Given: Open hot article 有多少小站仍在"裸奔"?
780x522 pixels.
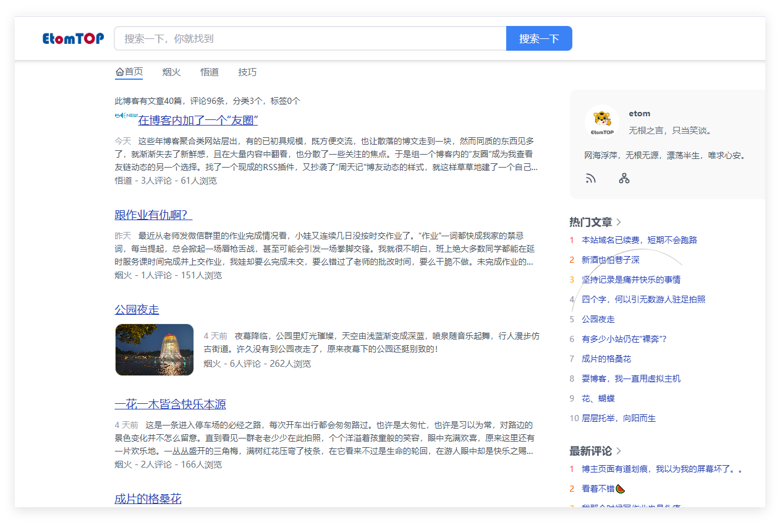Looking at the screenshot, I should (x=624, y=339).
